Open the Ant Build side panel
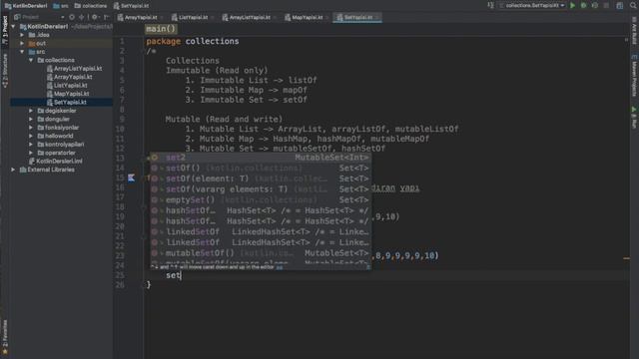 tap(634, 31)
